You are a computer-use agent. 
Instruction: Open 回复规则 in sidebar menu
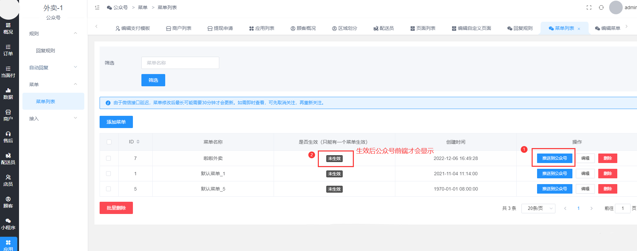pyautogui.click(x=46, y=51)
